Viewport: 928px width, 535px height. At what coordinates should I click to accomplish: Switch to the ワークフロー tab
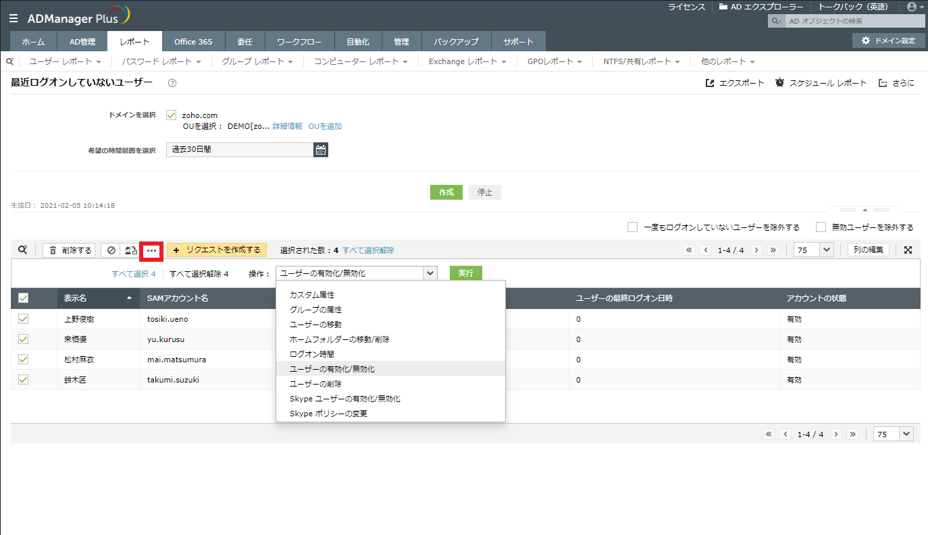pos(299,42)
